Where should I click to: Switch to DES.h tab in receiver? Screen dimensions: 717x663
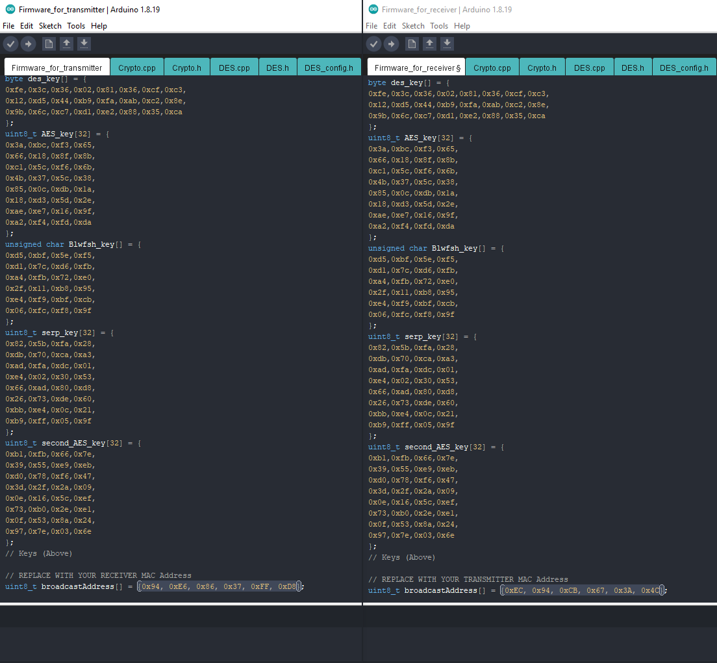(x=633, y=68)
